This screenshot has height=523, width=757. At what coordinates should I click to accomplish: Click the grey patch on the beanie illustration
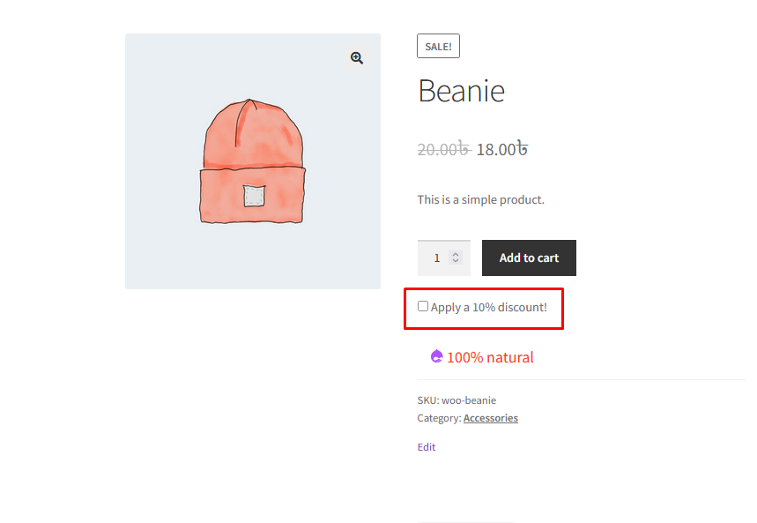[x=254, y=196]
